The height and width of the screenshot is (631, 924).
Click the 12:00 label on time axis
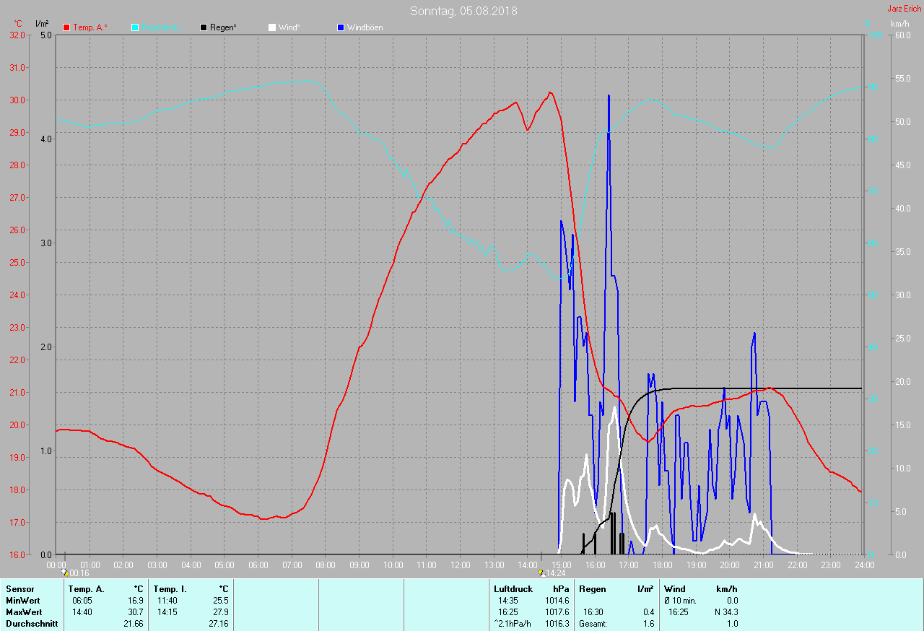pos(461,565)
